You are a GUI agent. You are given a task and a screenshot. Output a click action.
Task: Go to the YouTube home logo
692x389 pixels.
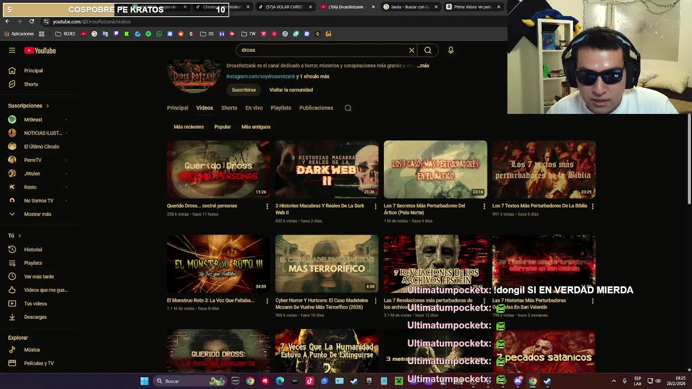coord(40,50)
